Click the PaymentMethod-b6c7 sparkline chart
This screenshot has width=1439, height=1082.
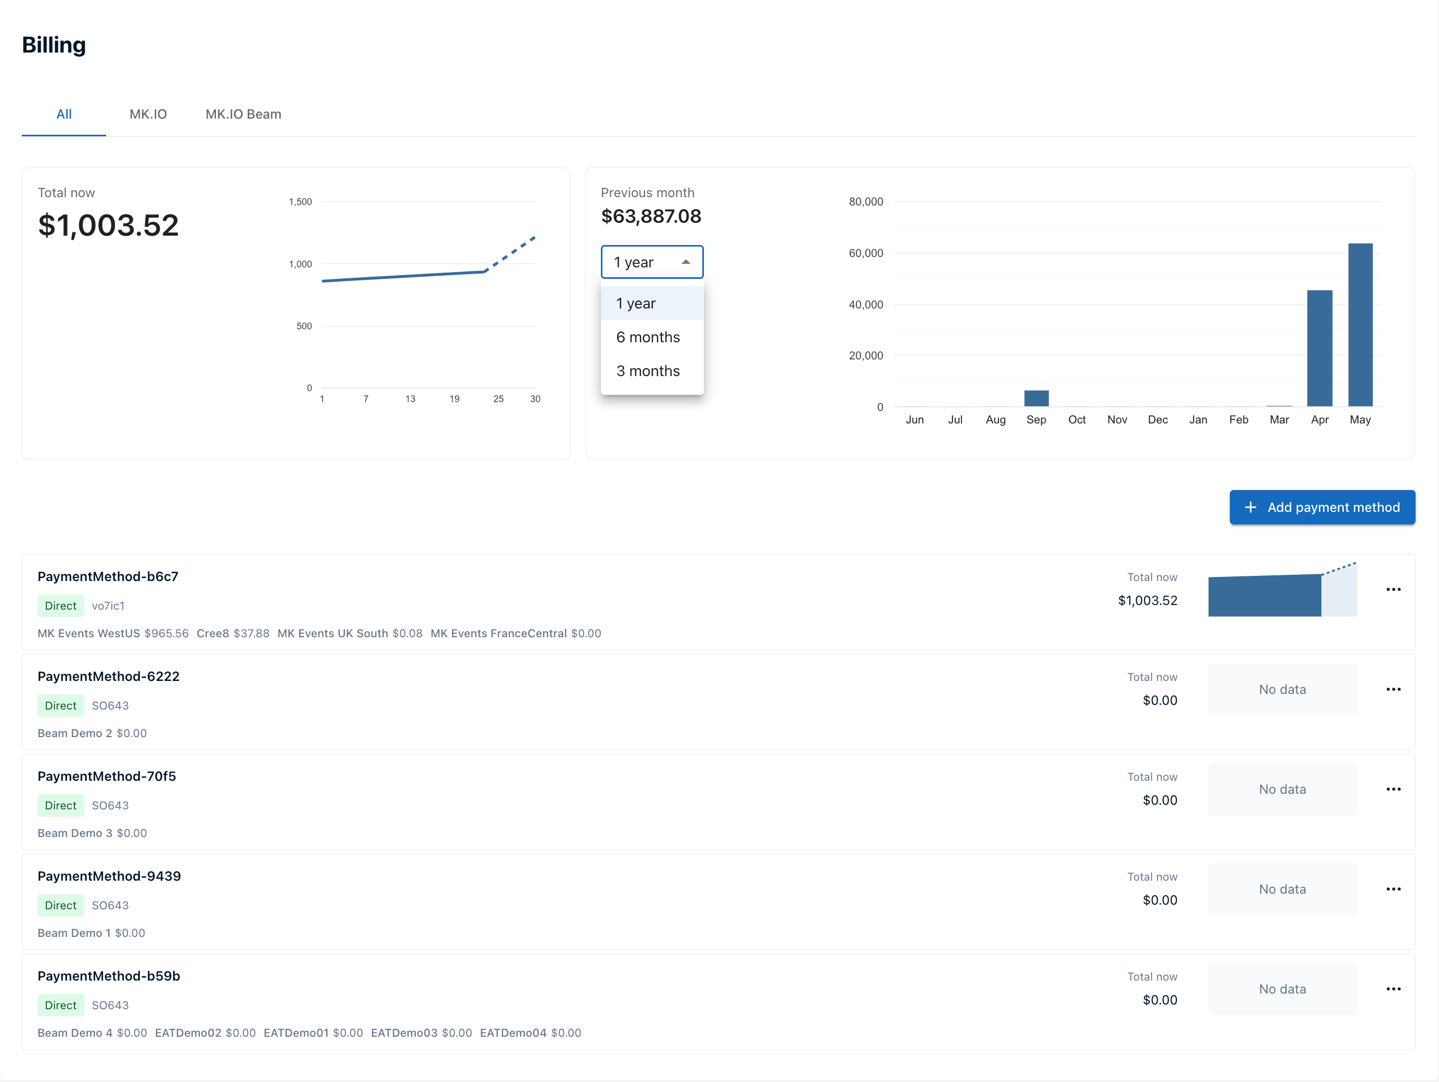pos(1282,589)
